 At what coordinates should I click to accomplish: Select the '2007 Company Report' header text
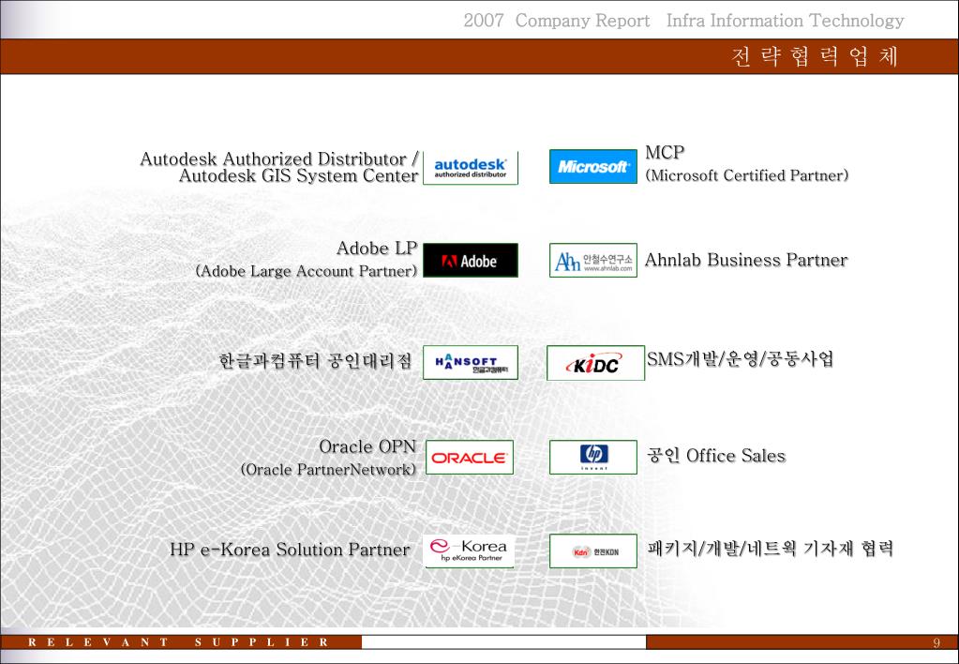point(557,21)
